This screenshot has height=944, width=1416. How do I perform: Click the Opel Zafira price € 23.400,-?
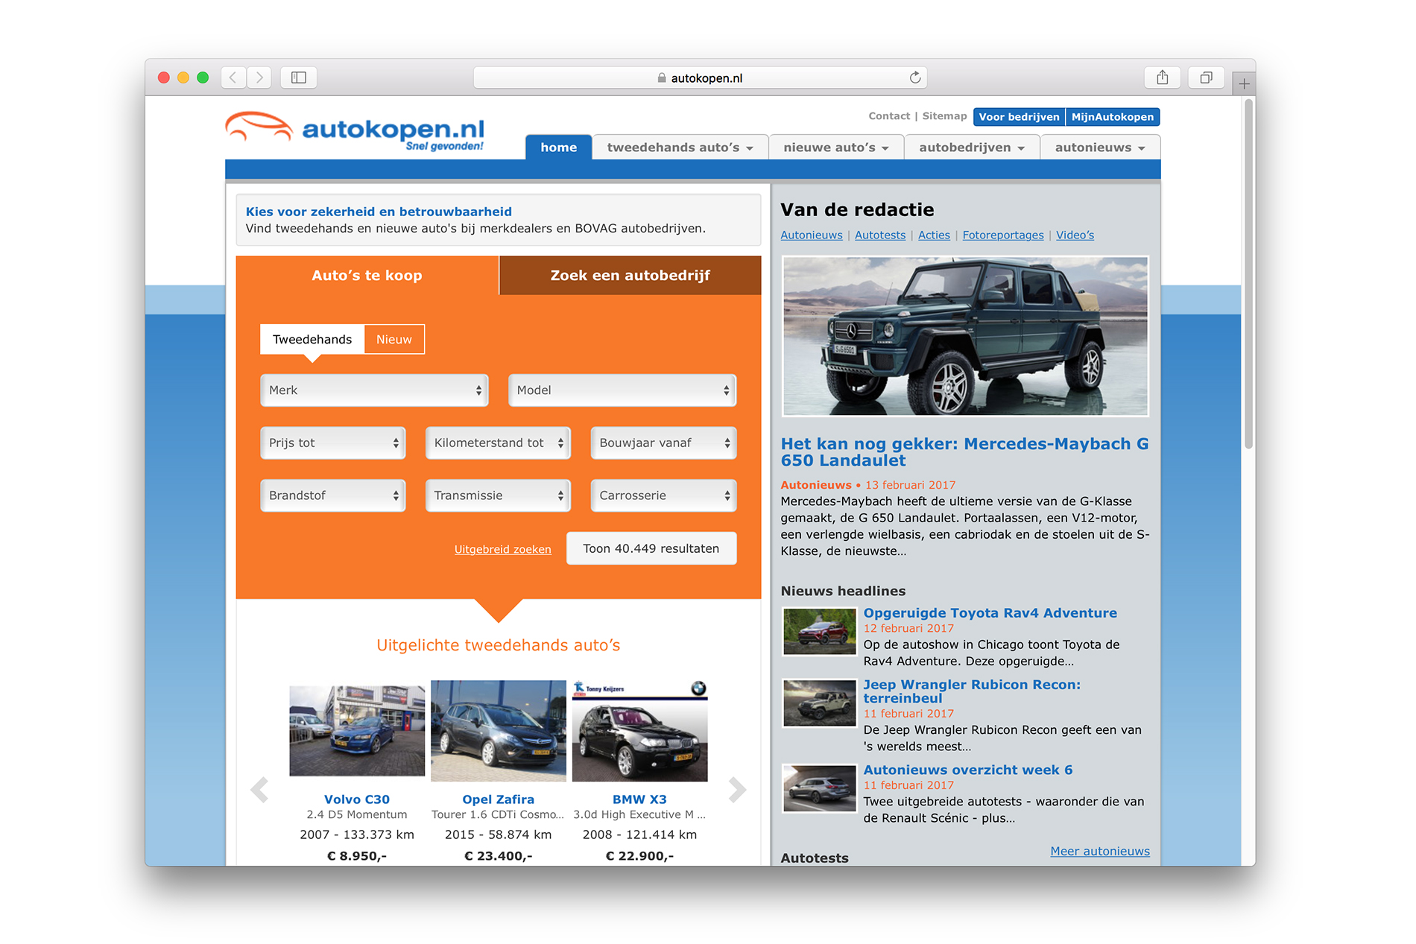(499, 856)
